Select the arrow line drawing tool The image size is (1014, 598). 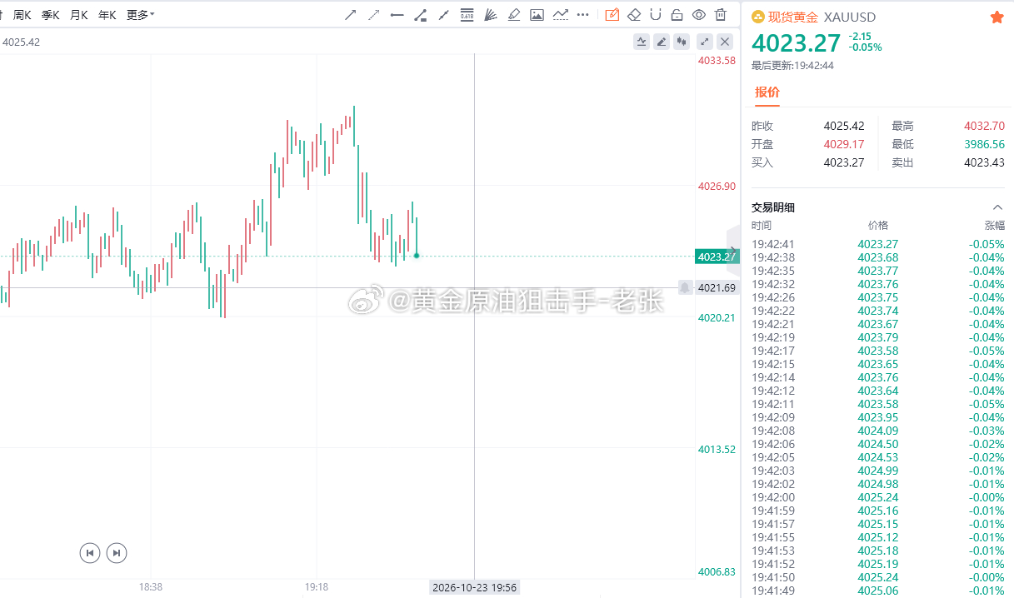(x=351, y=14)
